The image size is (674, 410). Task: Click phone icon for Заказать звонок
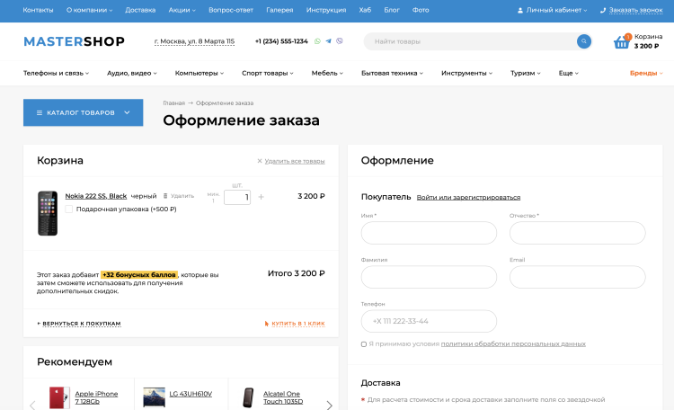pyautogui.click(x=603, y=10)
